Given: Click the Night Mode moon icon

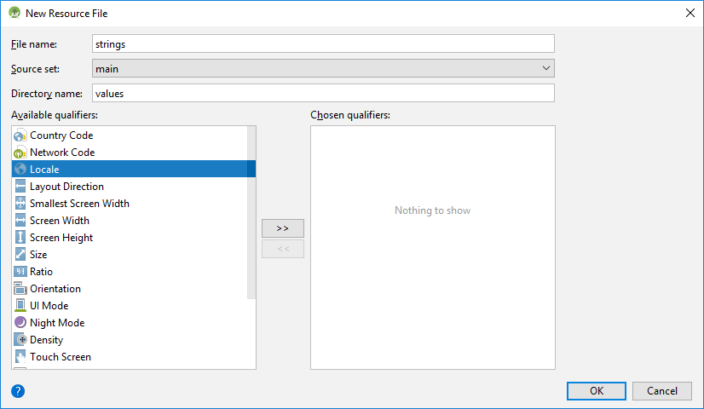Looking at the screenshot, I should pyautogui.click(x=20, y=323).
